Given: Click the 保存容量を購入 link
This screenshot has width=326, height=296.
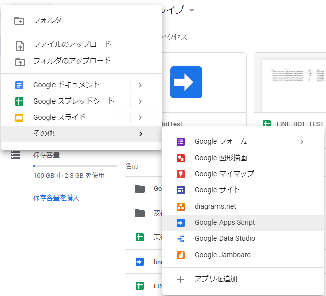Looking at the screenshot, I should 56,198.
